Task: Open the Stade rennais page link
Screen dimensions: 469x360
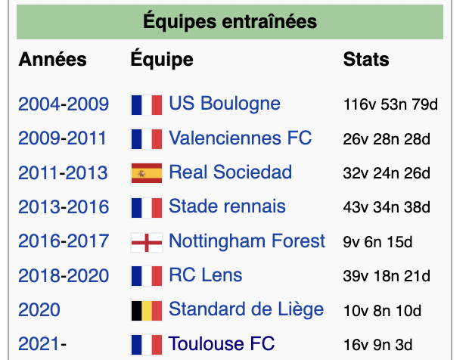Action: [x=227, y=206]
